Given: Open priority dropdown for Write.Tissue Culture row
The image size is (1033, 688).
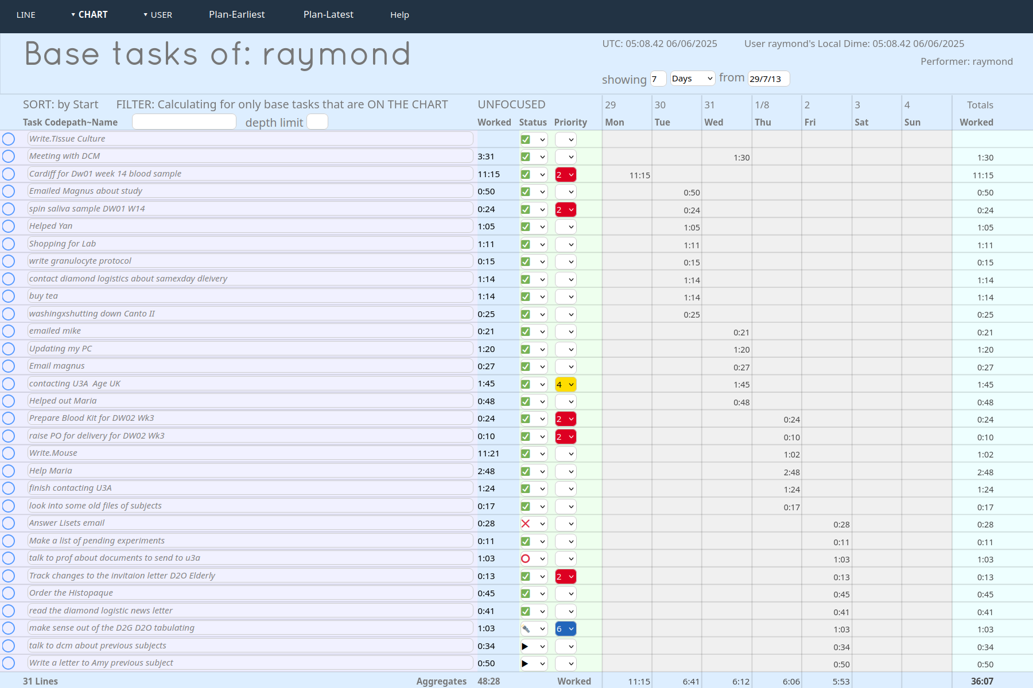Looking at the screenshot, I should tap(565, 139).
